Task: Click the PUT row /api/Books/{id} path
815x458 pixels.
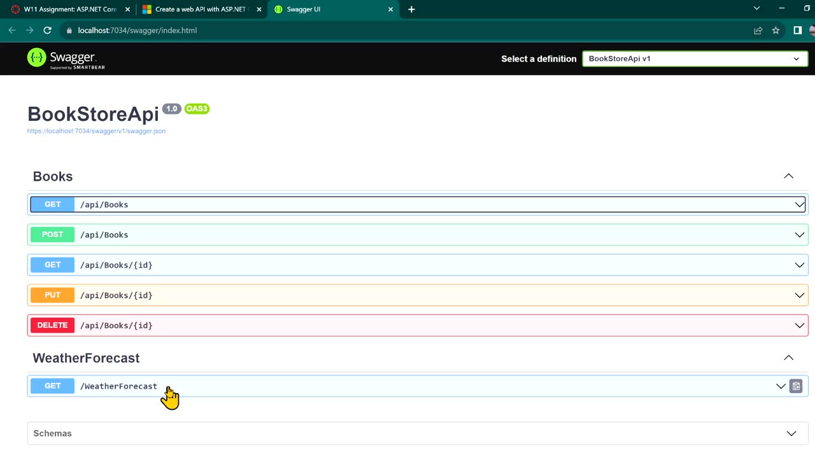Action: click(117, 295)
